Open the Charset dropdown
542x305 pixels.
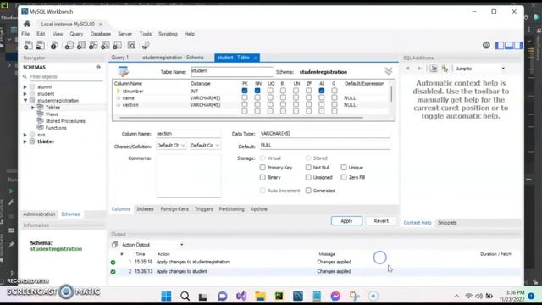pyautogui.click(x=171, y=146)
